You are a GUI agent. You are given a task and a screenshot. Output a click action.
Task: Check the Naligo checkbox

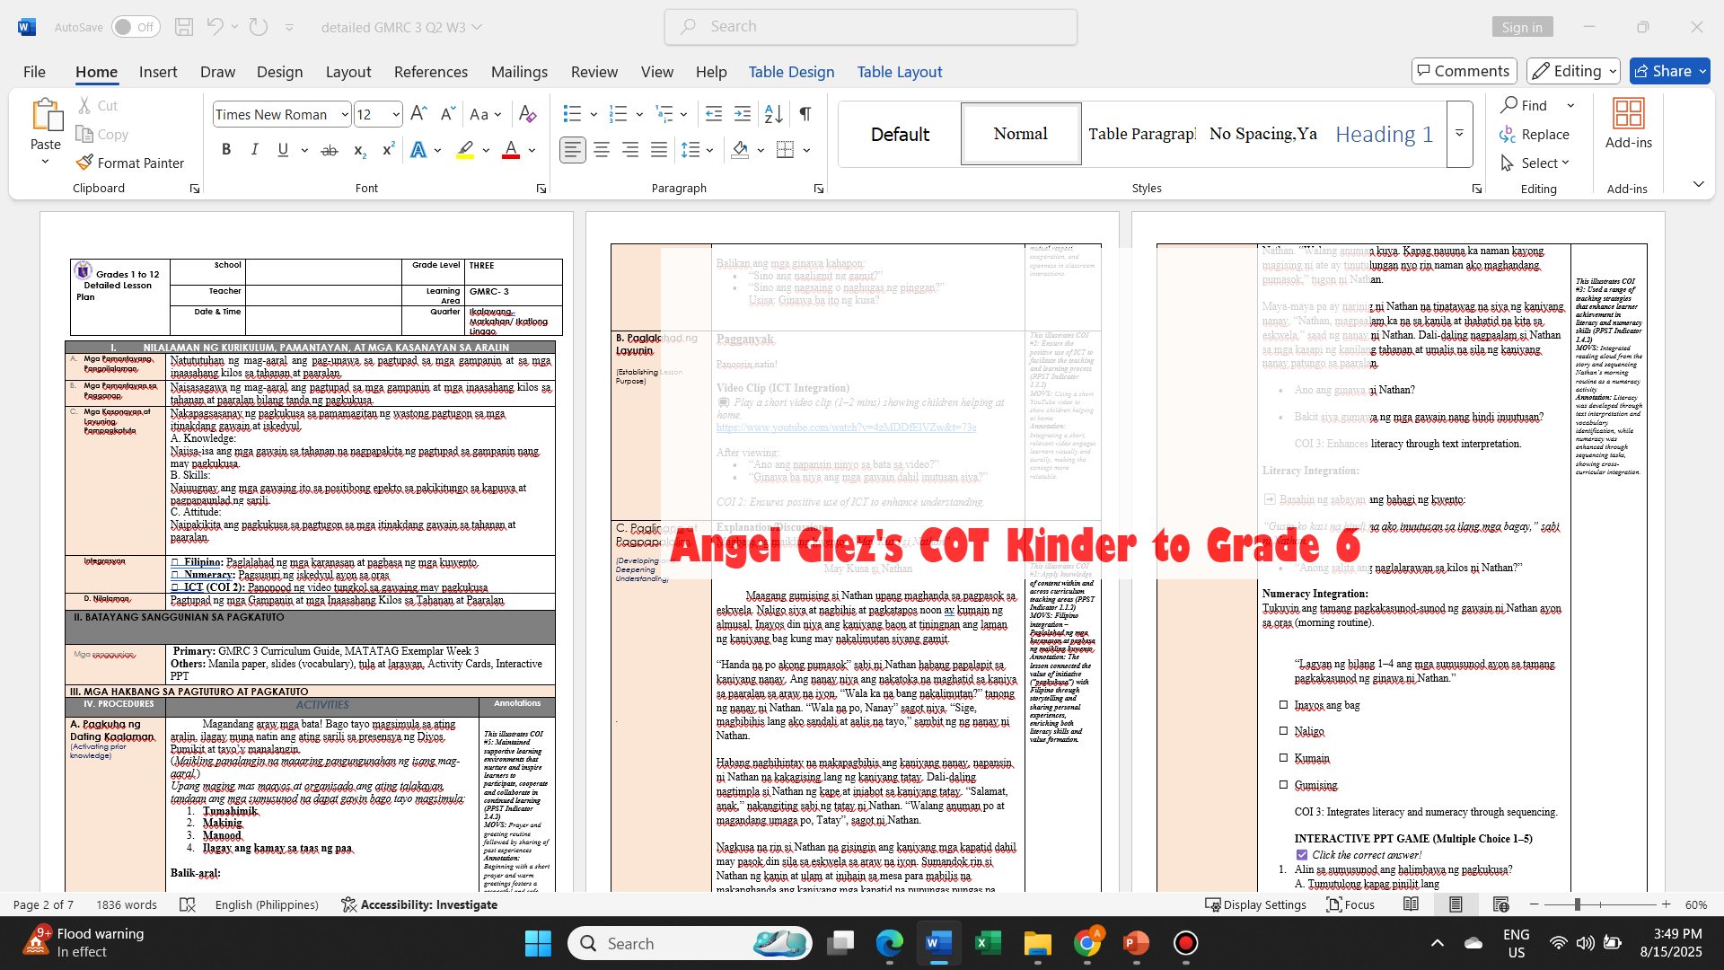(x=1284, y=731)
